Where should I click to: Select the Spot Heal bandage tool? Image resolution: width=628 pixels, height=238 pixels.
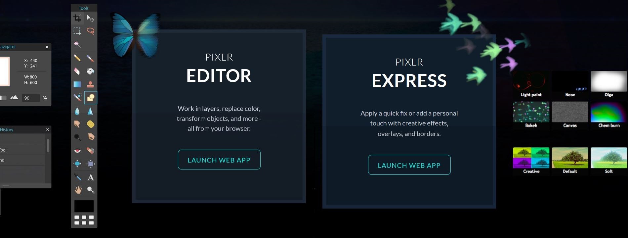(90, 151)
